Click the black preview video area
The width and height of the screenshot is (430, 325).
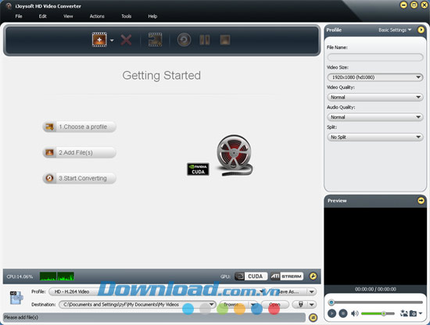pos(374,246)
